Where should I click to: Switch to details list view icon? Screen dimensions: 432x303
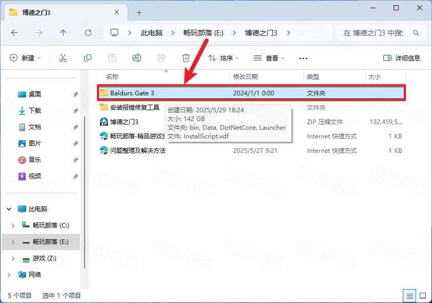409,296
